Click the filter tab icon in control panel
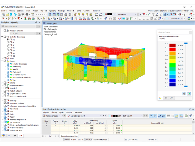This screenshot has width=195, height=146. pyautogui.click(x=171, y=98)
